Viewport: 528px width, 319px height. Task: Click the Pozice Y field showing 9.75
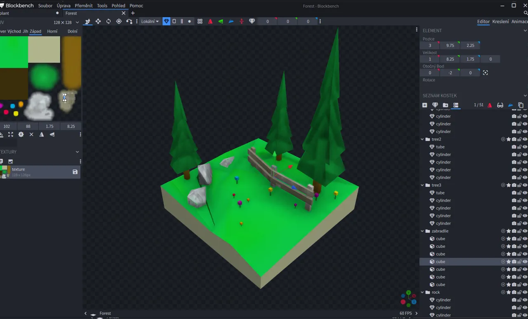coord(450,45)
